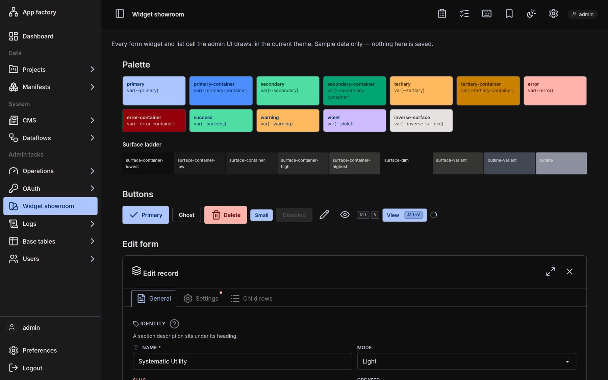Open the checklist tasks icon in header
The width and height of the screenshot is (608, 380).
click(x=464, y=14)
